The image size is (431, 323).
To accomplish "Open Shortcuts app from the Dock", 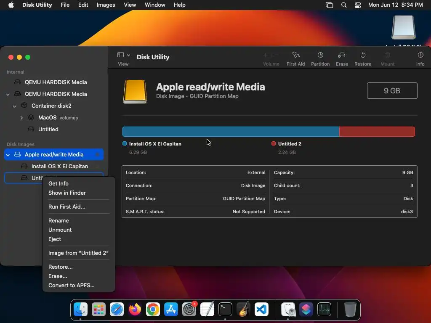I will 306,310.
